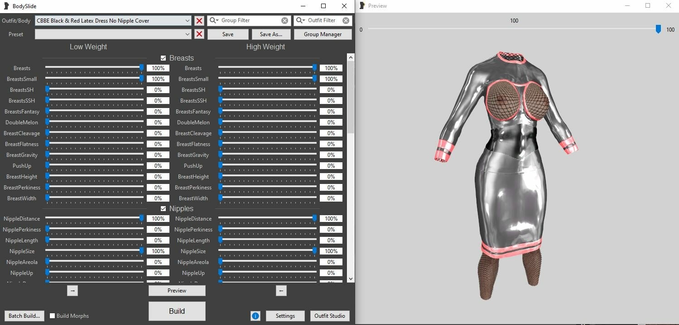Open the Group Manager
This screenshot has width=679, height=325.
tap(323, 34)
